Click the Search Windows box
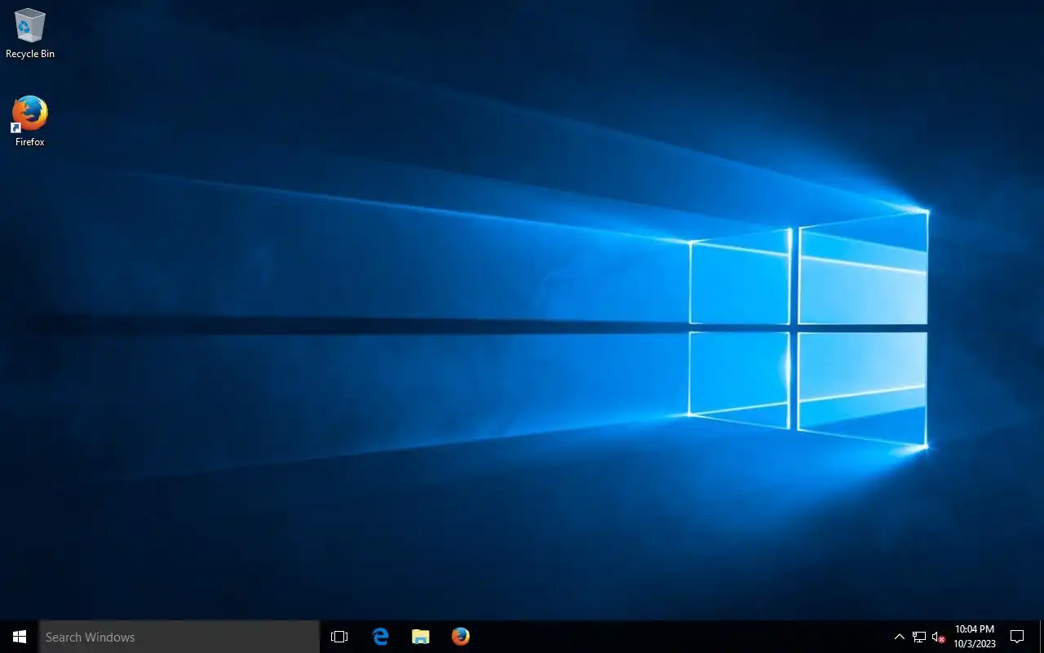1044x653 pixels. pos(179,637)
